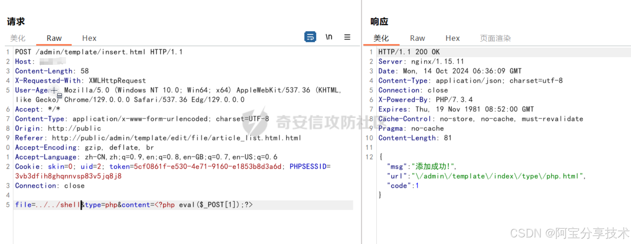Click the response Content-Length: 81 header
The width and height of the screenshot is (631, 244).
pyautogui.click(x=415, y=138)
